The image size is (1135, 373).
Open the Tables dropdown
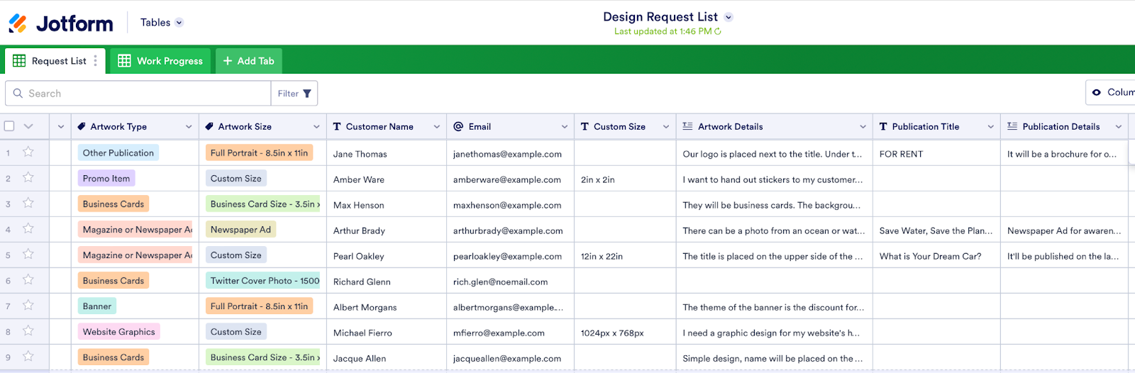pos(162,23)
